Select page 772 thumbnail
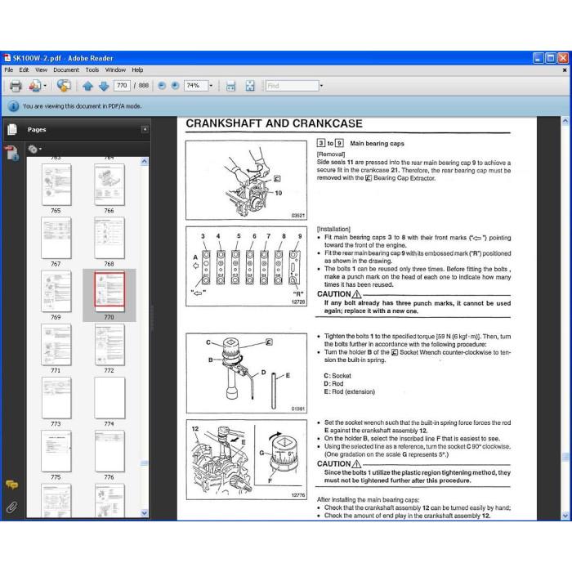This screenshot has height=572, width=572. [x=109, y=344]
